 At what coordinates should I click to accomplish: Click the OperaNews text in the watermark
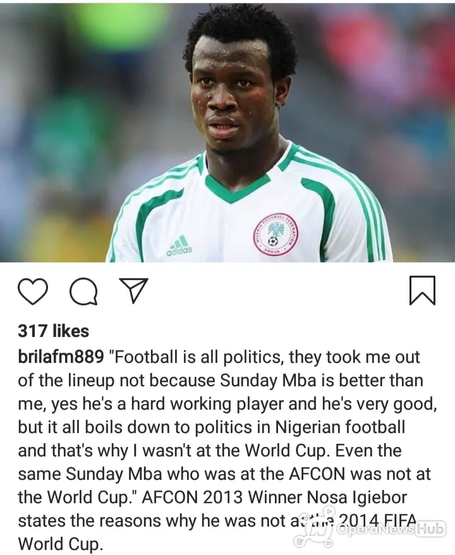click(377, 530)
